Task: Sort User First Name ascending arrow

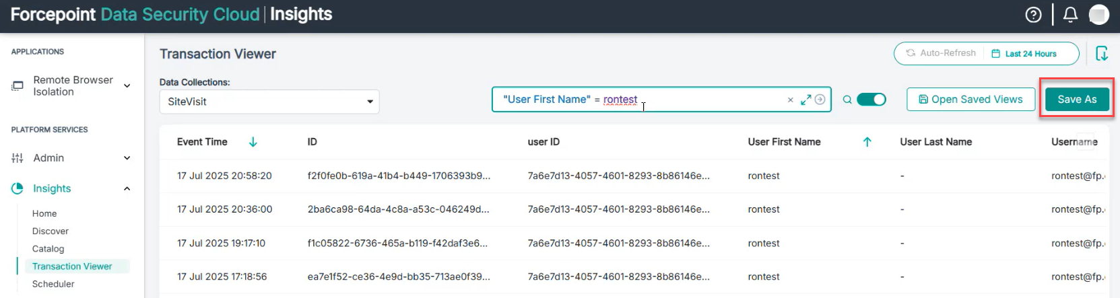Action: [867, 142]
